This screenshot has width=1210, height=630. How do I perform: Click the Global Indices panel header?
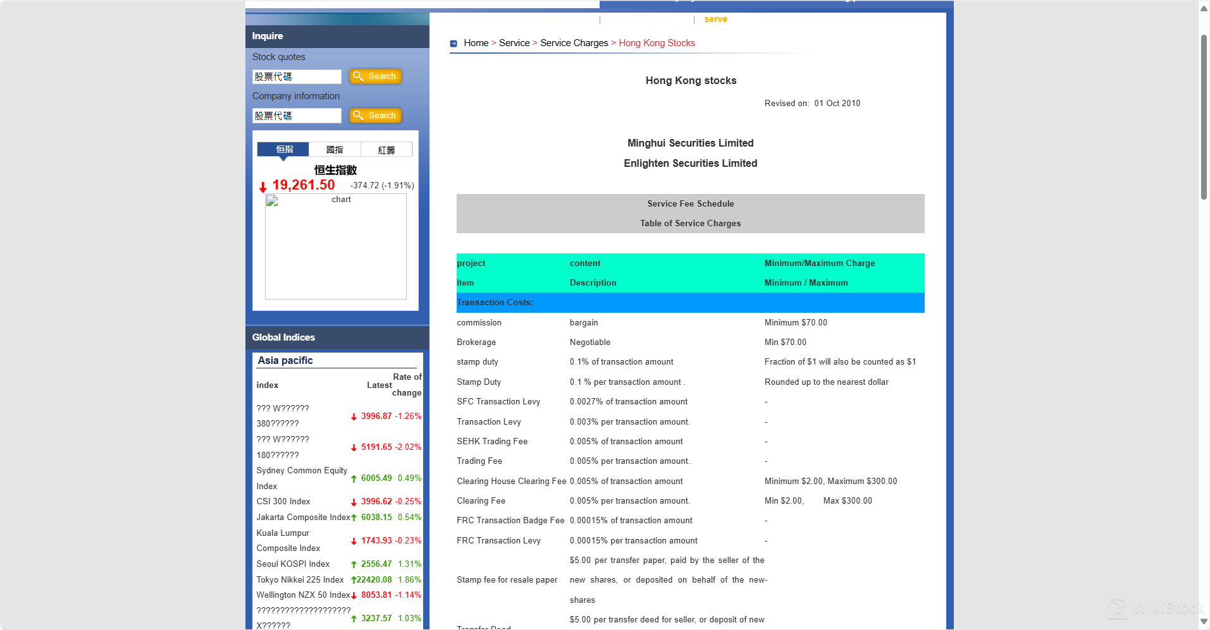click(x=337, y=337)
